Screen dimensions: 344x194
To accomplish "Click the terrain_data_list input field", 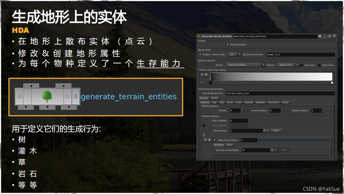I will click(x=281, y=93).
